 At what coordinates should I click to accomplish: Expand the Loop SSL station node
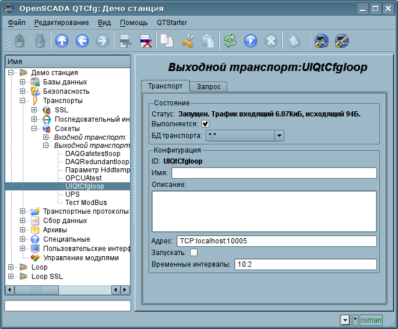pyautogui.click(x=10, y=277)
